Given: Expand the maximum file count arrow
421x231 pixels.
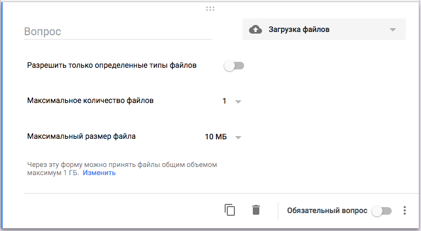Looking at the screenshot, I should 238,102.
